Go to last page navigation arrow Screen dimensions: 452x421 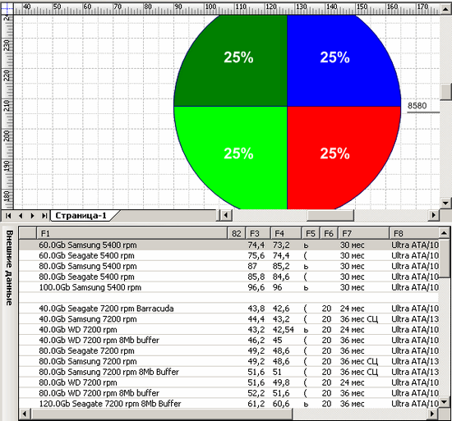point(44,216)
